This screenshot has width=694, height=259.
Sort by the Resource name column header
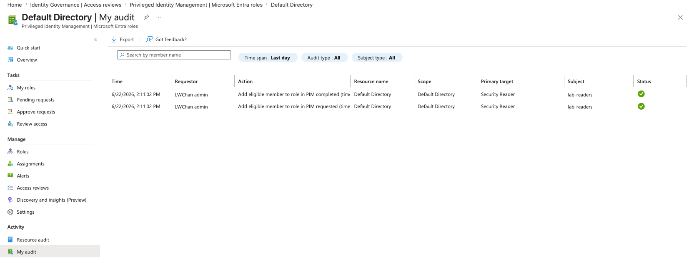pos(371,81)
